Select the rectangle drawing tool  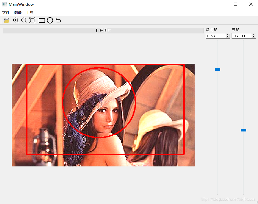pyautogui.click(x=42, y=21)
